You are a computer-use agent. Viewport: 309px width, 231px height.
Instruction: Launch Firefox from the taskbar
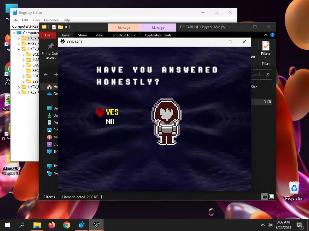click(52, 225)
